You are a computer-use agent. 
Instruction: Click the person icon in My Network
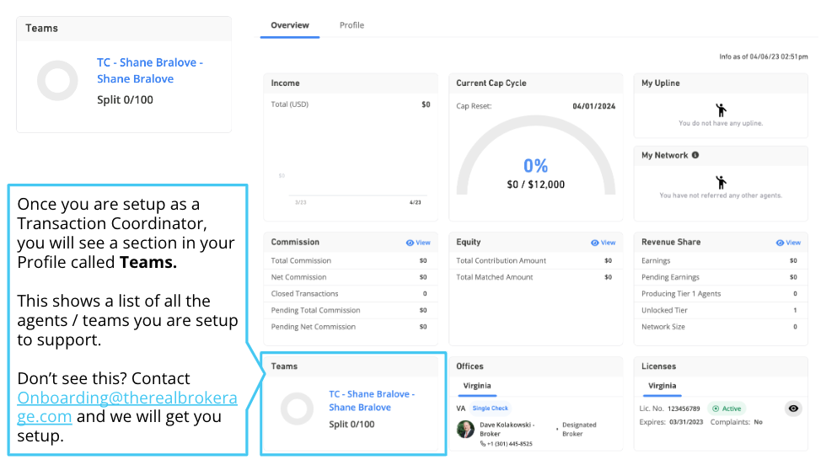[720, 182]
